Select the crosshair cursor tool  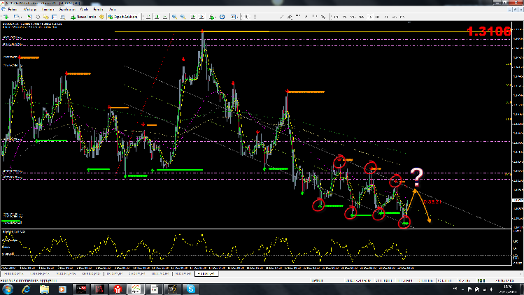click(x=254, y=16)
